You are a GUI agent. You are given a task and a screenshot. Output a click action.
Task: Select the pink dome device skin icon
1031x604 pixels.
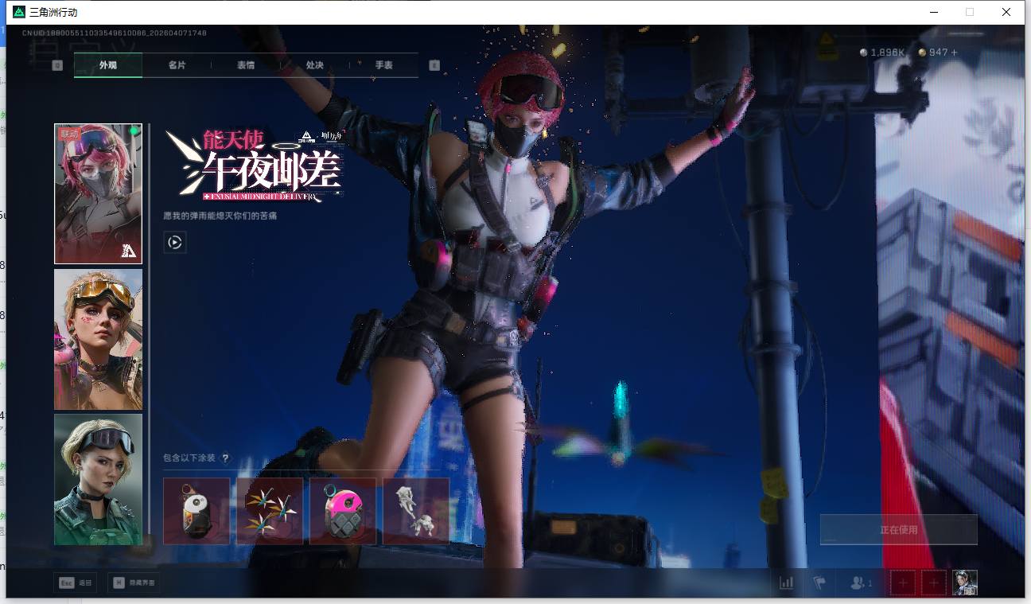click(x=343, y=511)
